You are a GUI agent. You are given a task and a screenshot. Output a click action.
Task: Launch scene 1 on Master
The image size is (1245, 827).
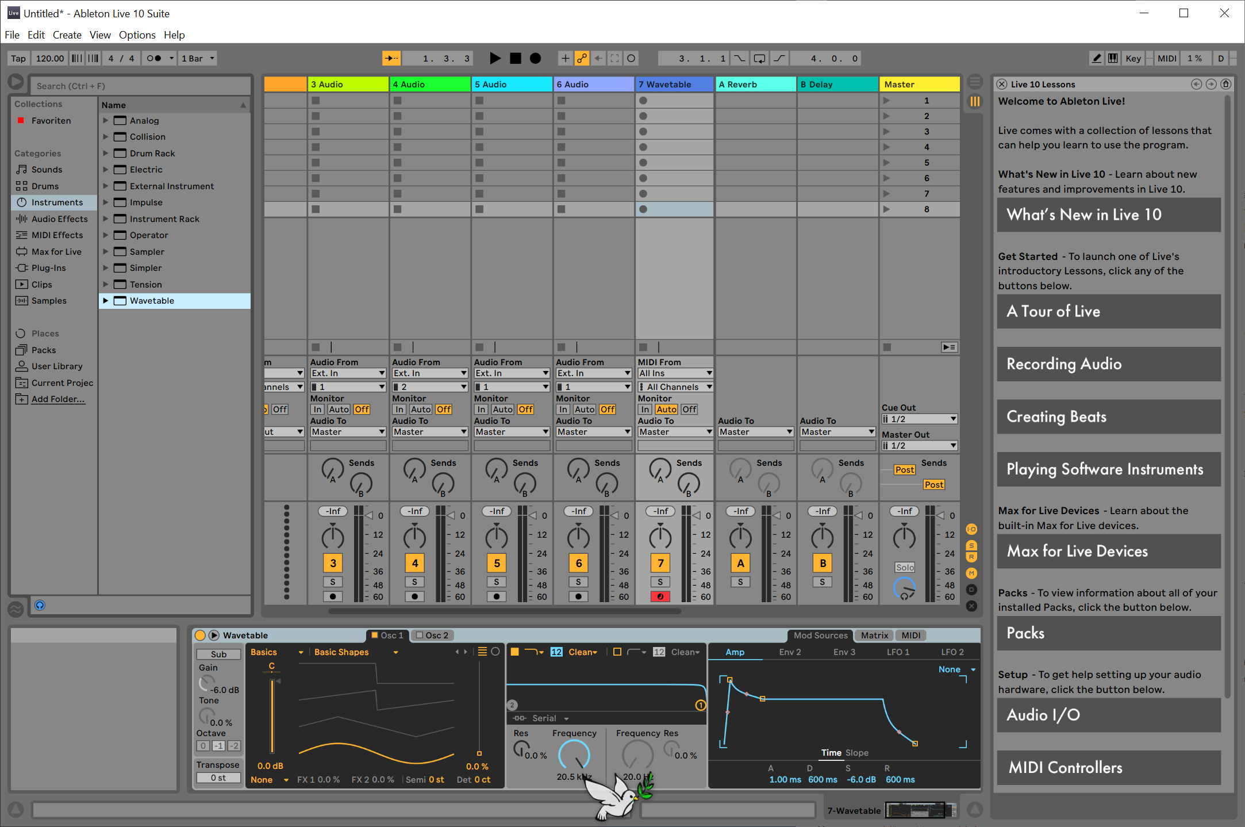click(x=887, y=101)
